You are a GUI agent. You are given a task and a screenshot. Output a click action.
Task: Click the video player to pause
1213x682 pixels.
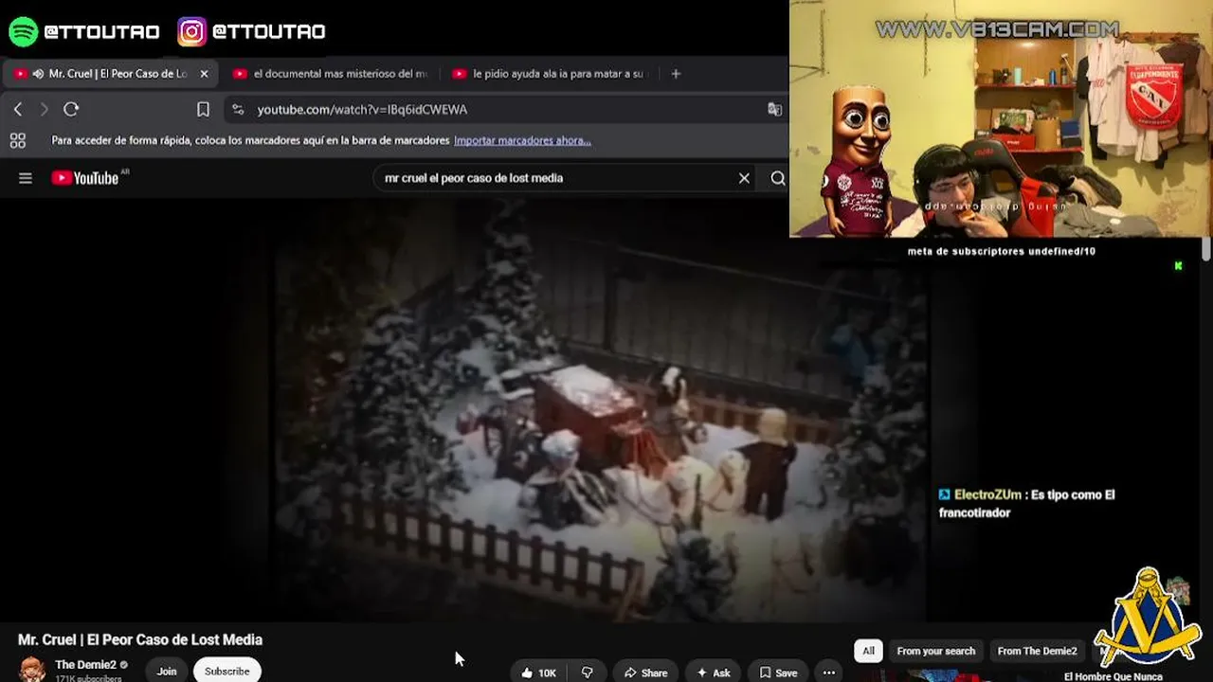pyautogui.click(x=600, y=409)
